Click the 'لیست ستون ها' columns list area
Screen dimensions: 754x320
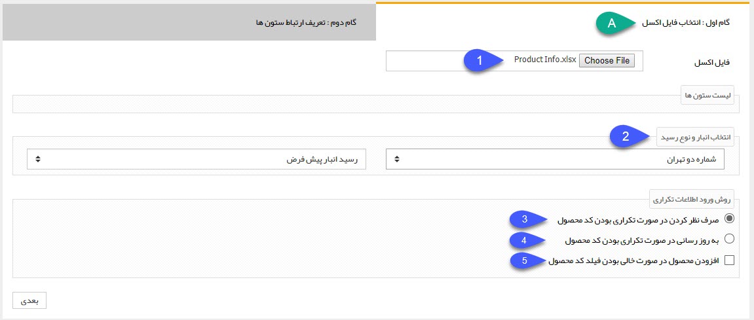(376, 104)
